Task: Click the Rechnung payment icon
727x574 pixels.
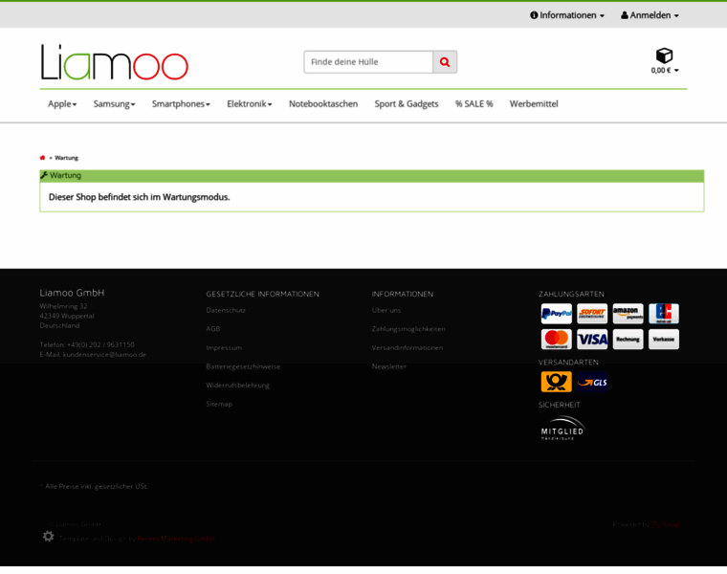Action: point(628,340)
